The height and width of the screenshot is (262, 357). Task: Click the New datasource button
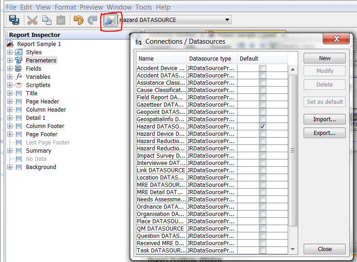325,58
